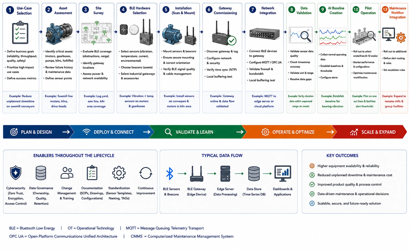Click the Cybersecurity shield icon
Viewport: 410px width, 251px height.
pyautogui.click(x=16, y=173)
